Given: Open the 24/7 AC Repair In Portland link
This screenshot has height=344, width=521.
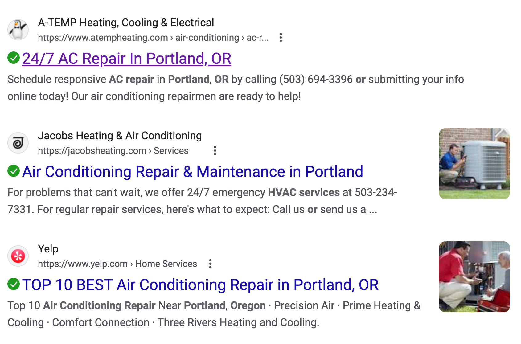Looking at the screenshot, I should (126, 59).
